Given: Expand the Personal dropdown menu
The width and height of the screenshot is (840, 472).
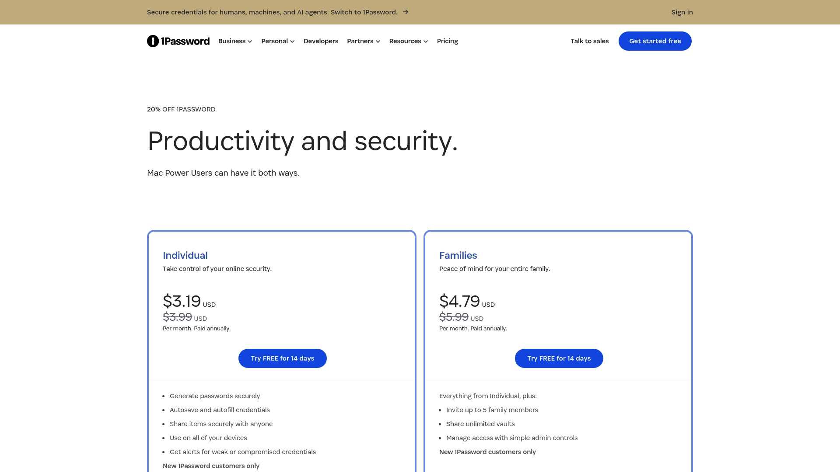Looking at the screenshot, I should 278,41.
